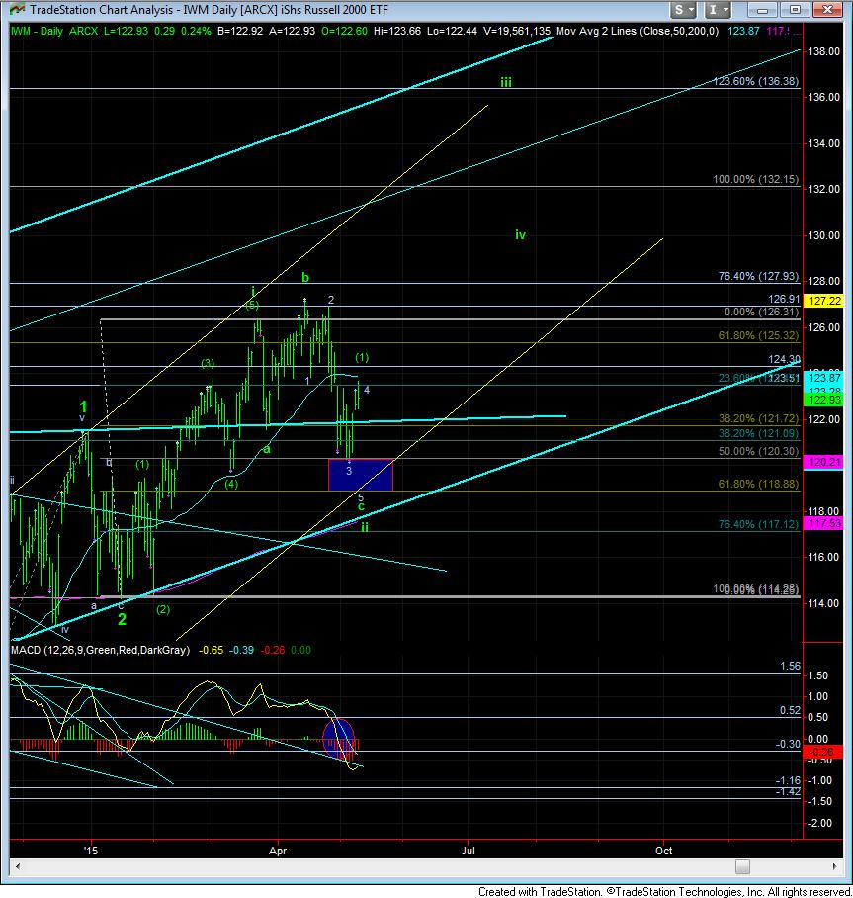
Task: Click the '123.60% (136.38)' Fibonacci label
Action: point(756,81)
